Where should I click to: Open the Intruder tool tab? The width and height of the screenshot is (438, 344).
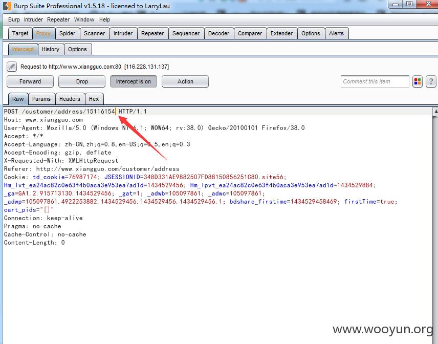[x=123, y=33]
